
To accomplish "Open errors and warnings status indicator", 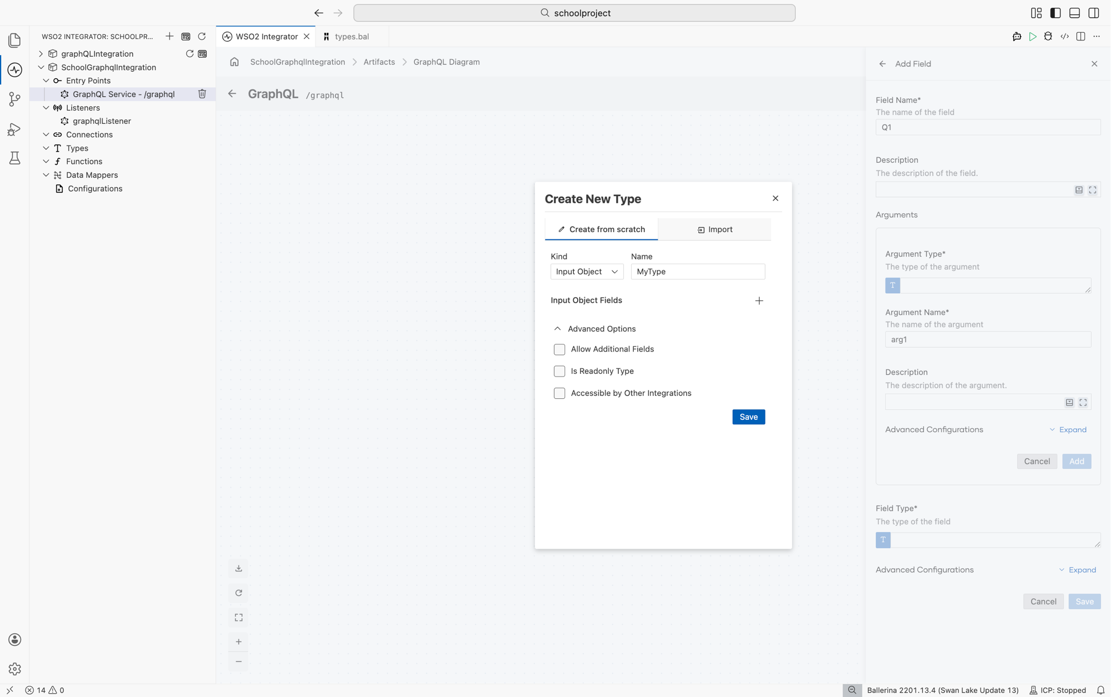I will (x=45, y=690).
